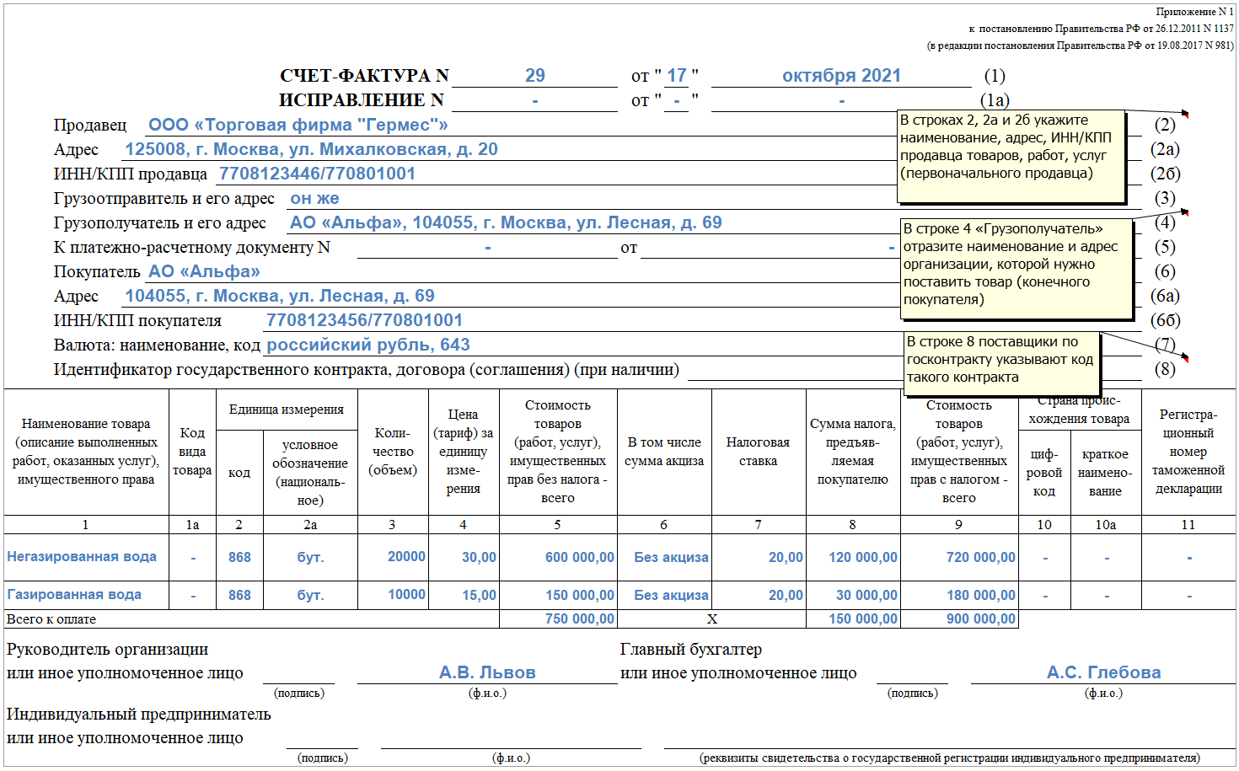The width and height of the screenshot is (1239, 771).
Task: Select currency российский рубль, 643
Action: tap(368, 345)
